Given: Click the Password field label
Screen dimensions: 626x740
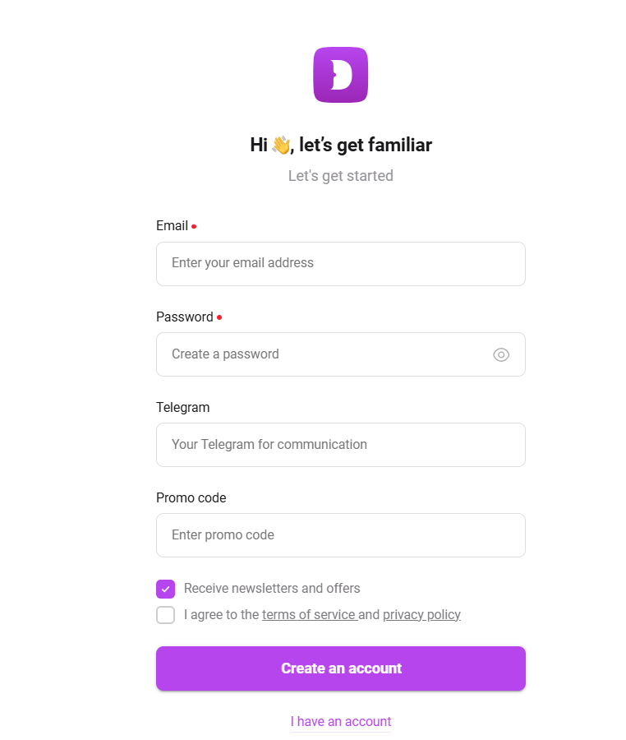Looking at the screenshot, I should pos(184,317).
